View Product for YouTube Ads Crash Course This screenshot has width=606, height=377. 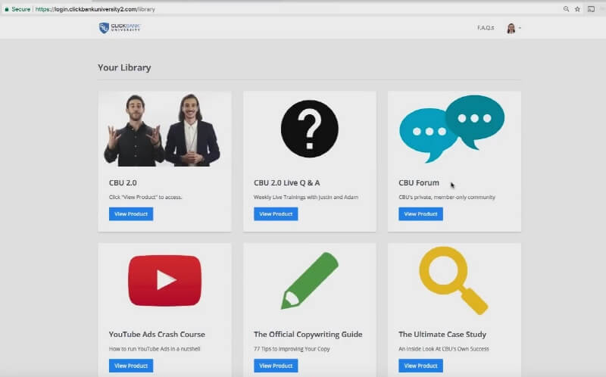[131, 366]
